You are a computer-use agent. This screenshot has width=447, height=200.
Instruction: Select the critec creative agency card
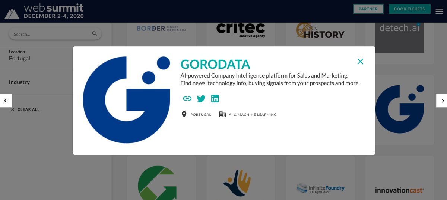[241, 35]
